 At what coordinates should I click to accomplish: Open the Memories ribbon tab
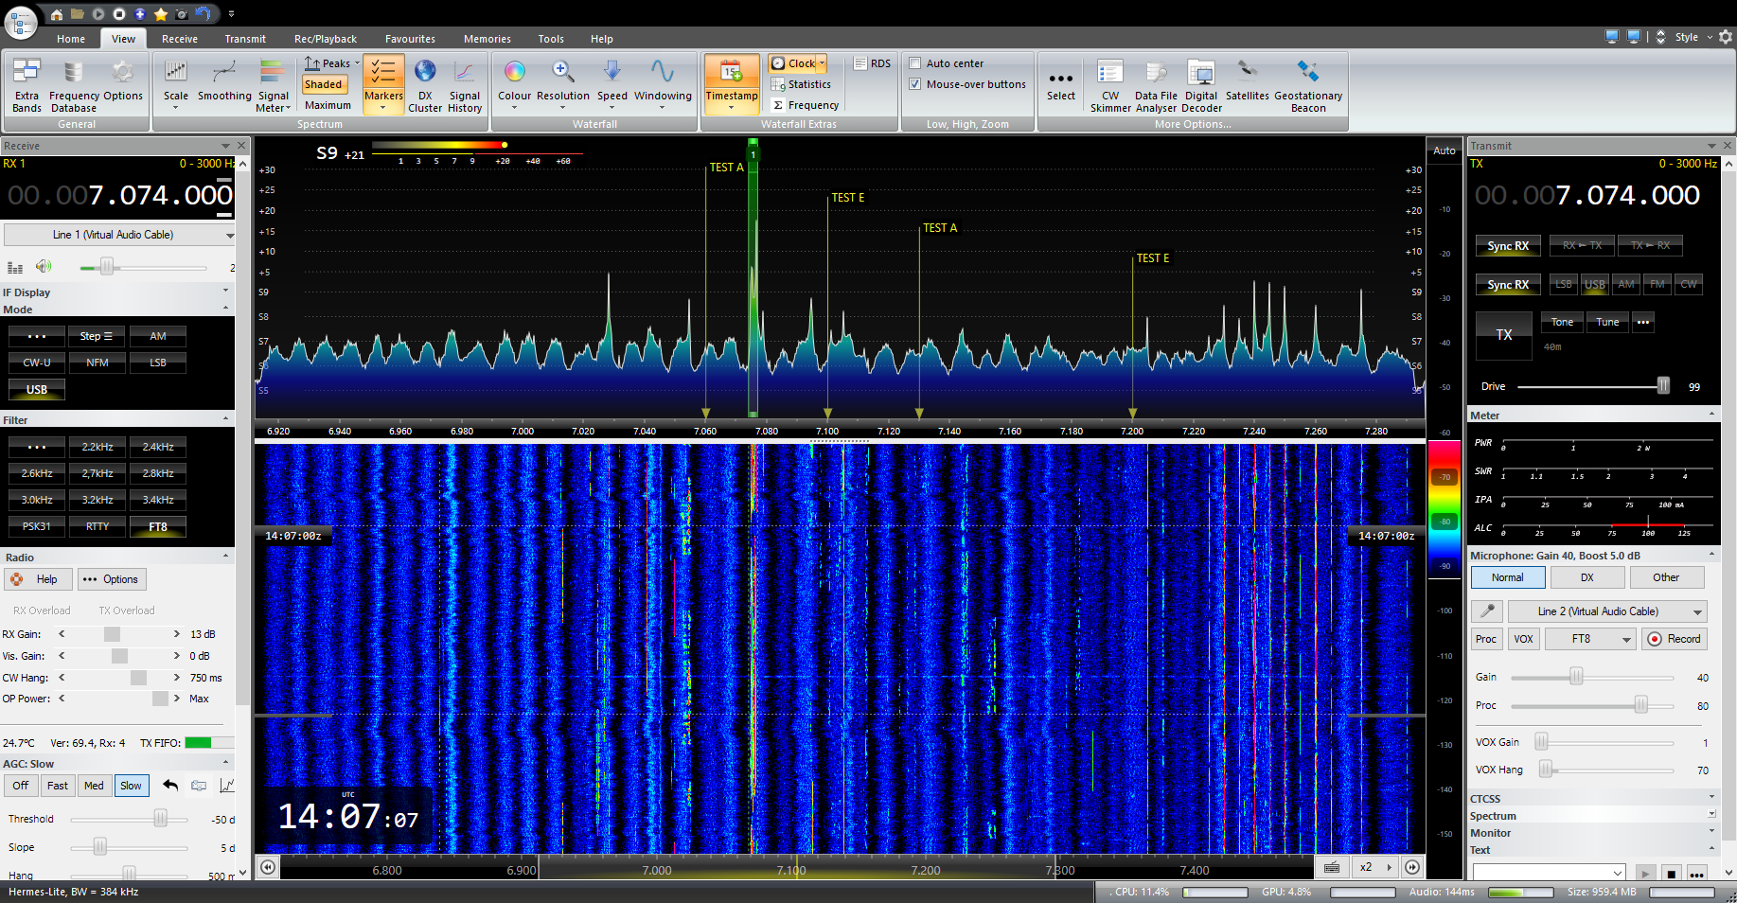487,39
